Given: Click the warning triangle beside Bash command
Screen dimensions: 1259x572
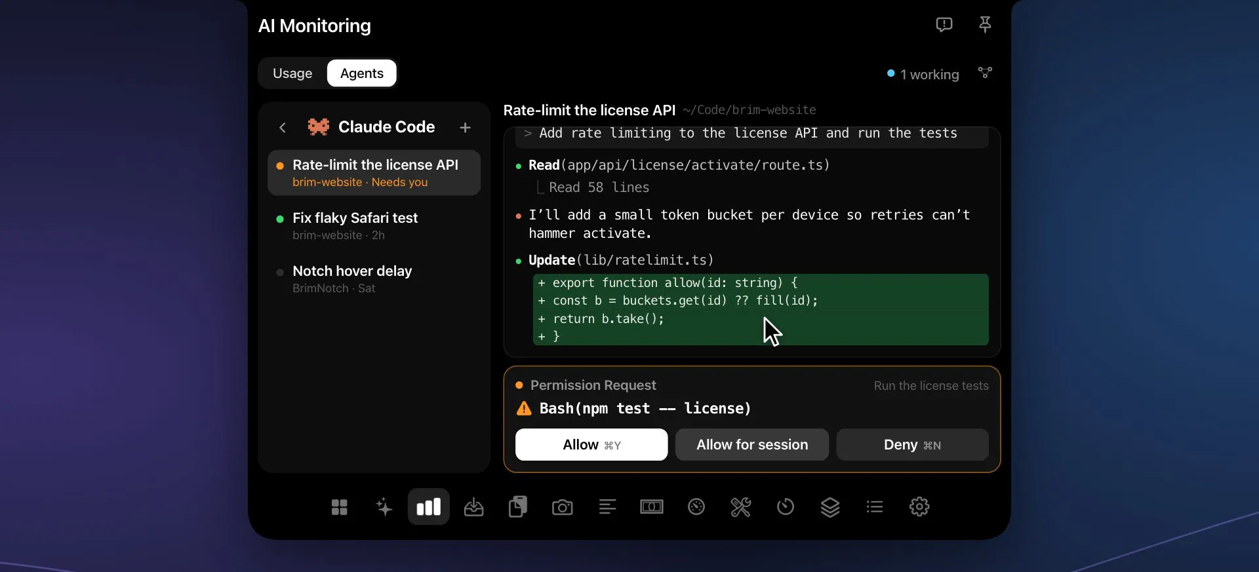Looking at the screenshot, I should coord(524,409).
